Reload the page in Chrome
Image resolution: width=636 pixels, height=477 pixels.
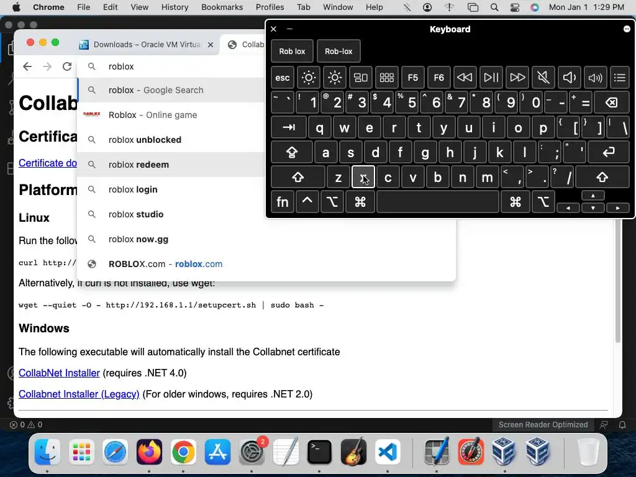67,66
